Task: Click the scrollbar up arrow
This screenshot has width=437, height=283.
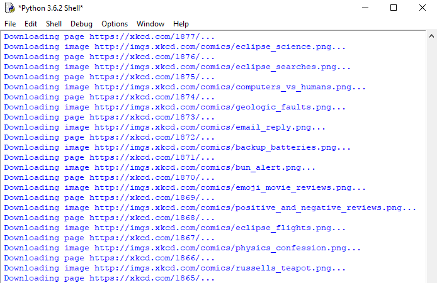Action: coord(431,36)
